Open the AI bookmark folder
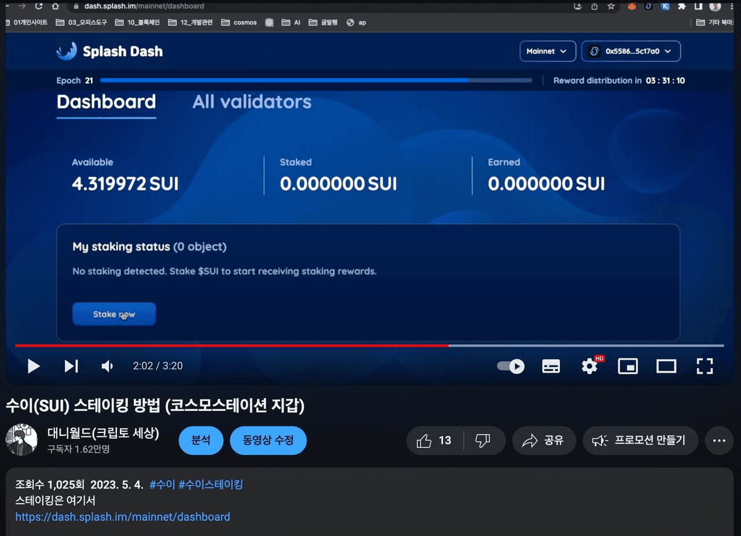This screenshot has width=741, height=536. coord(291,23)
